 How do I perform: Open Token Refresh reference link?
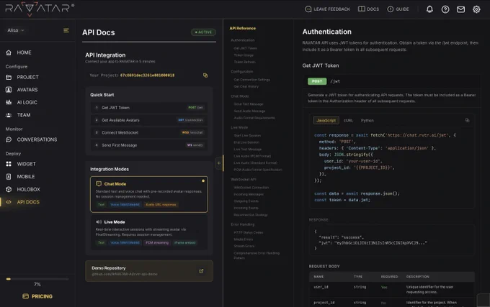(x=244, y=62)
